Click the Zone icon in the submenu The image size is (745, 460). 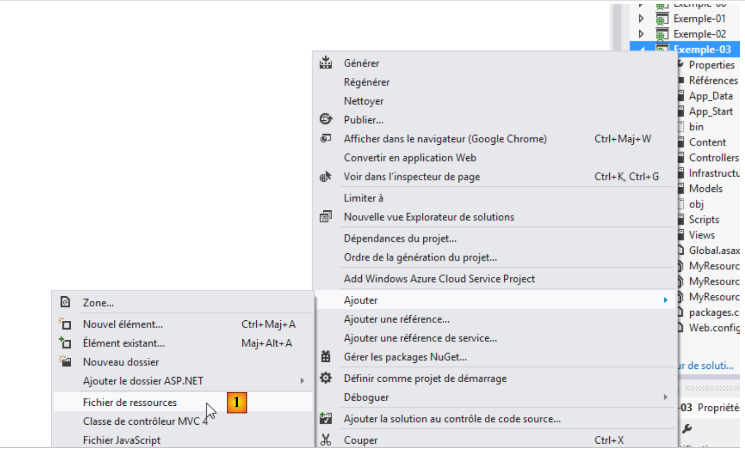65,302
